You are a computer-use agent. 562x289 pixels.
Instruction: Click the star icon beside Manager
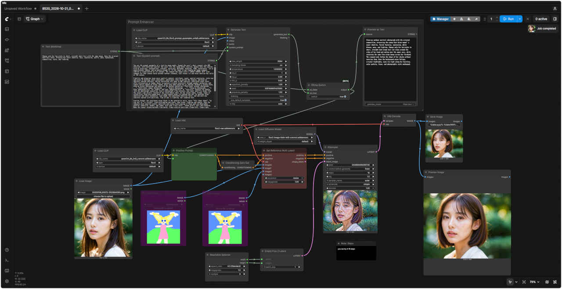(454, 19)
